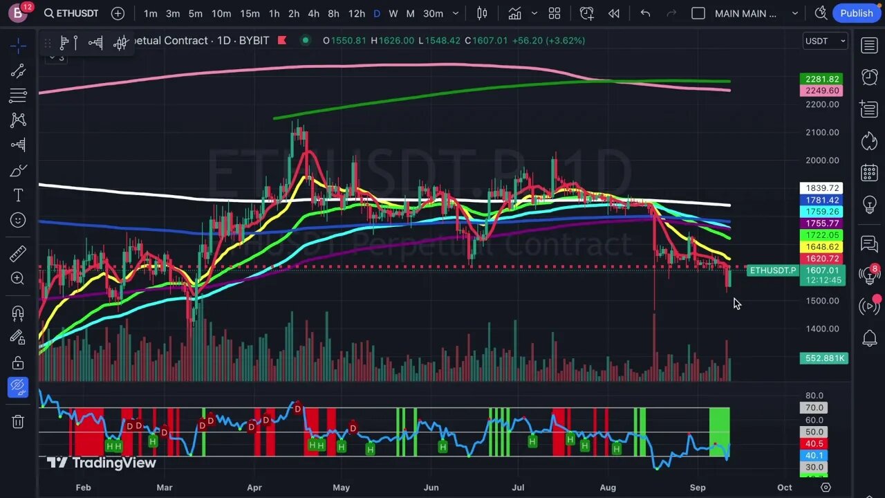Open quick search lightning icon
The height and width of the screenshot is (498, 885).
[821, 13]
